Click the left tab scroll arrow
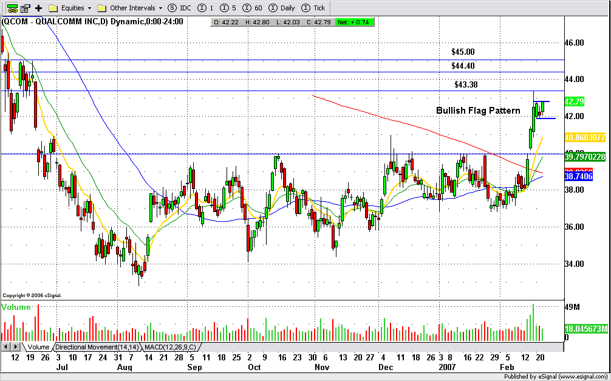This screenshot has width=611, height=381. click(6, 346)
